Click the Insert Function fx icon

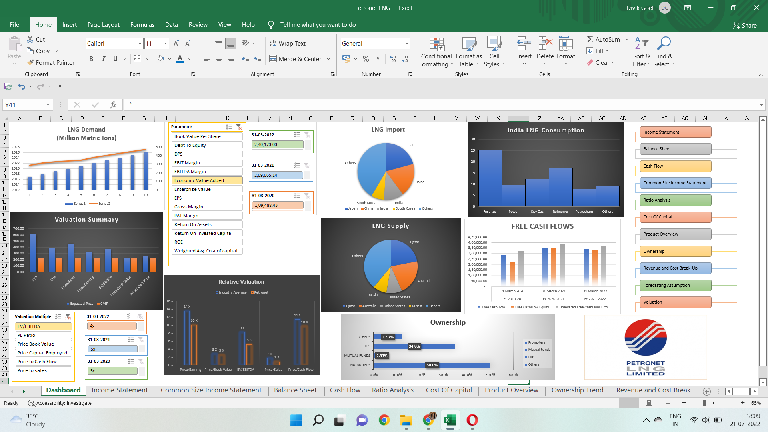point(113,105)
